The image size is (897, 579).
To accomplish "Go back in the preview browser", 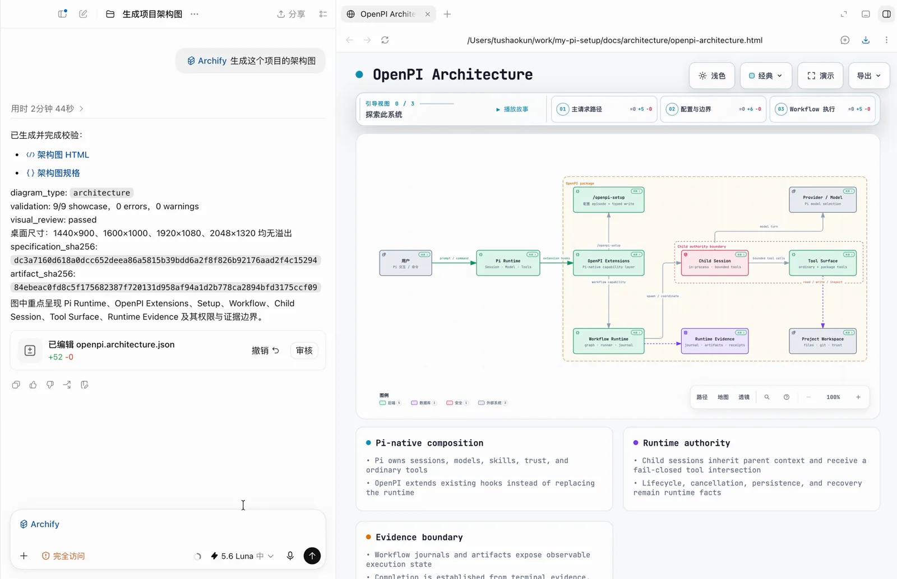I will (349, 40).
